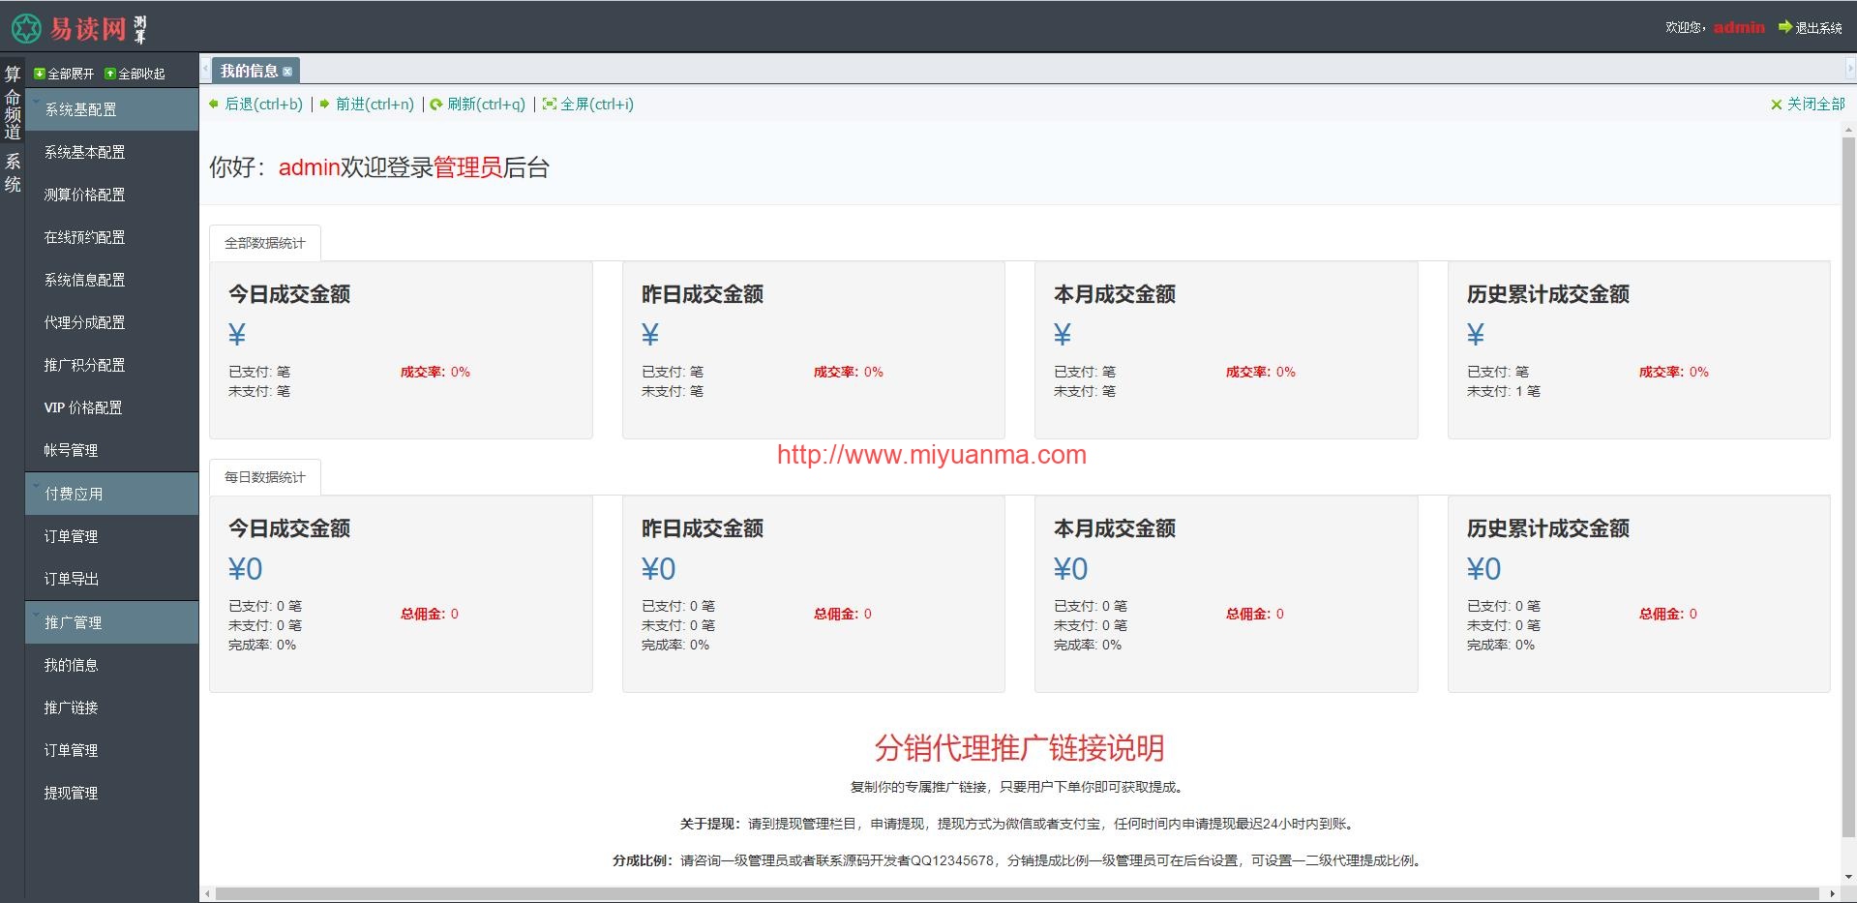Collapse all menus with 全部收起
The width and height of the screenshot is (1857, 903).
[x=135, y=74]
